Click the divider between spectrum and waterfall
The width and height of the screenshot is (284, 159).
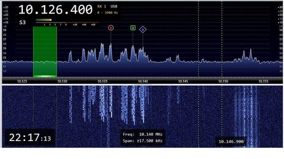click(x=142, y=84)
